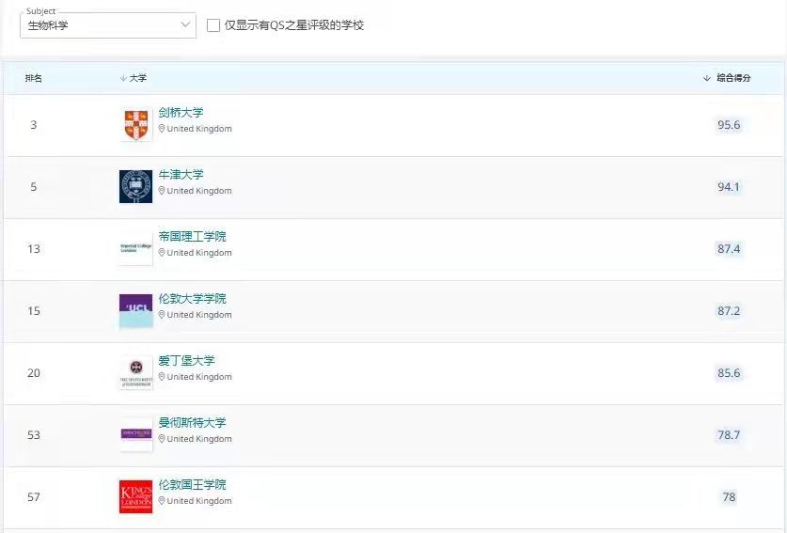Image resolution: width=787 pixels, height=533 pixels.
Task: Click the University of Manchester logo
Action: tap(136, 434)
